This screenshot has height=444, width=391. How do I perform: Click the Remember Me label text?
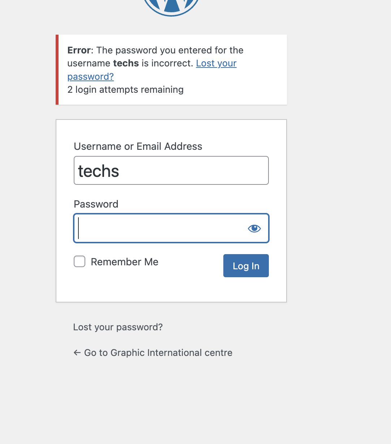tap(124, 262)
